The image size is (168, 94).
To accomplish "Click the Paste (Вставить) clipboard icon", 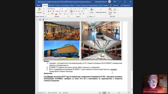I will 39,10.
